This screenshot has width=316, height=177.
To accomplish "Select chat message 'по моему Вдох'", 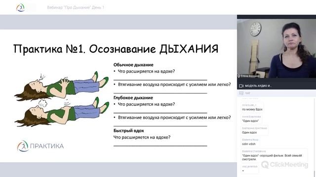I will [252, 109].
